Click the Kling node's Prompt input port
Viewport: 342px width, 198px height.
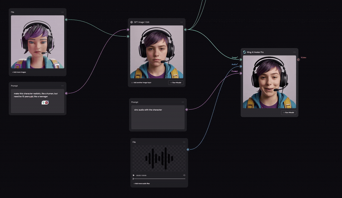241,74
